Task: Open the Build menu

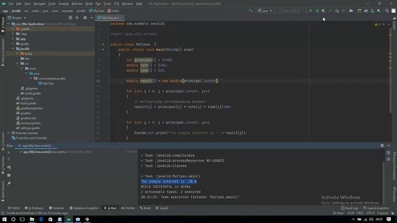Action: (x=89, y=4)
